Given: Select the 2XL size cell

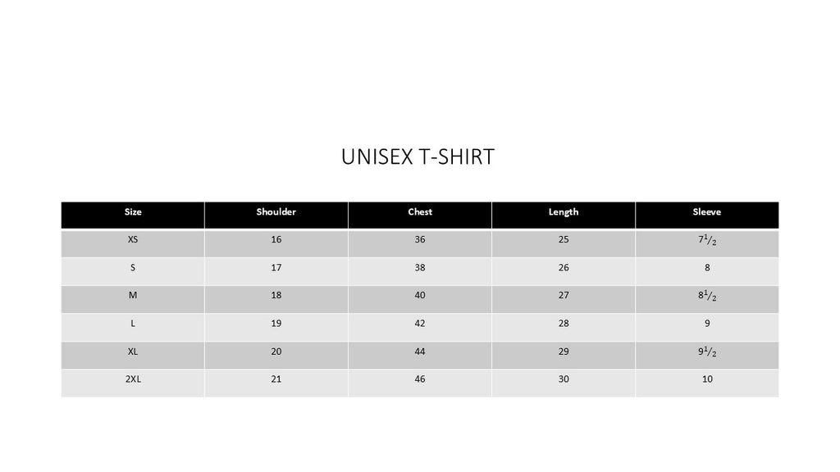Looking at the screenshot, I should pos(133,379).
